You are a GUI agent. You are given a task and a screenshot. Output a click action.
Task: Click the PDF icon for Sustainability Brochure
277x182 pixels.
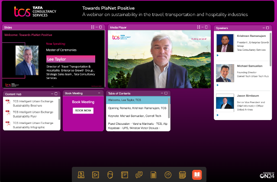coord(8,102)
